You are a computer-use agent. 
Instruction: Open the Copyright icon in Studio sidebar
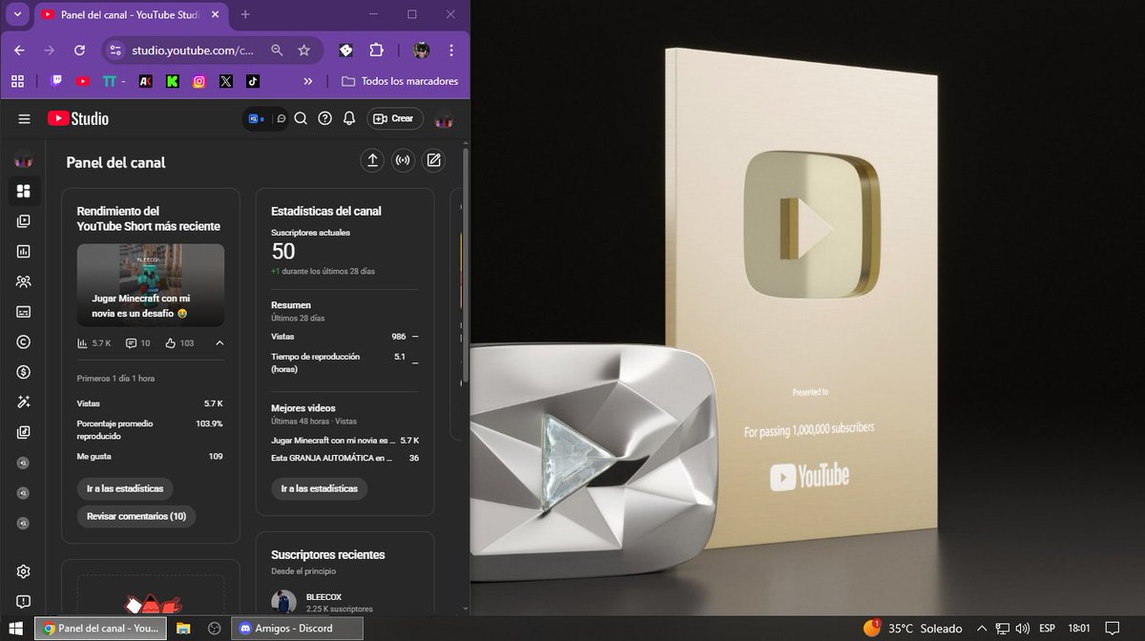coord(24,341)
